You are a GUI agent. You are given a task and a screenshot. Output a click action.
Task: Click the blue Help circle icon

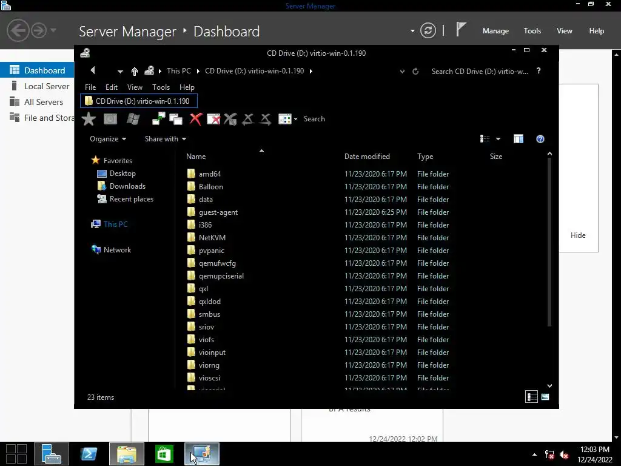[x=540, y=139]
